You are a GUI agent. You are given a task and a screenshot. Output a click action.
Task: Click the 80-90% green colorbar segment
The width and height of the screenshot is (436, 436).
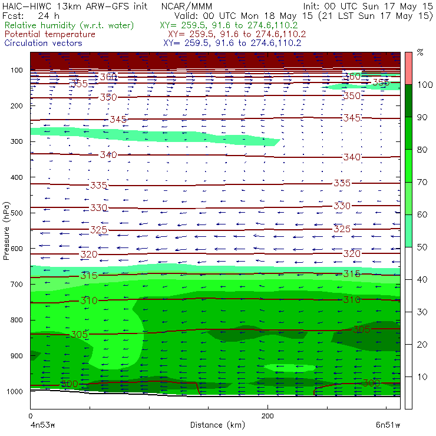pos(408,133)
